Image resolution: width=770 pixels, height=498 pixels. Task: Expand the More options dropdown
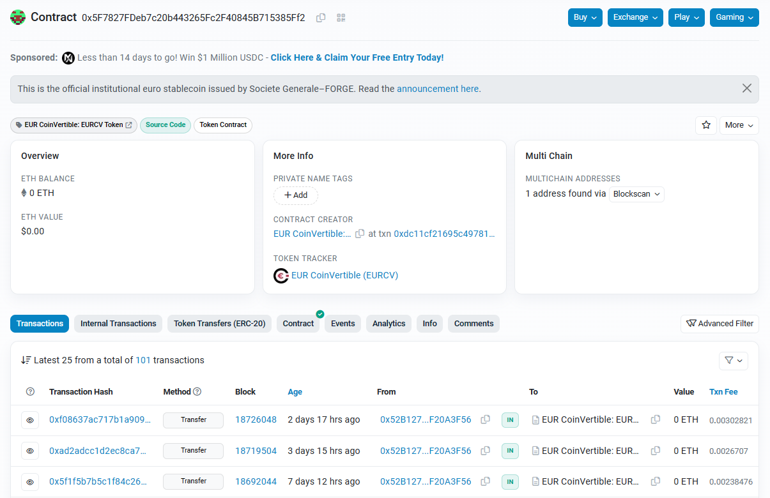739,125
